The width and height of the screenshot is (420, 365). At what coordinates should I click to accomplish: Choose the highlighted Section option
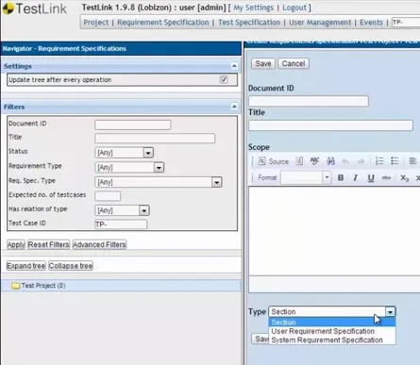[x=332, y=323]
